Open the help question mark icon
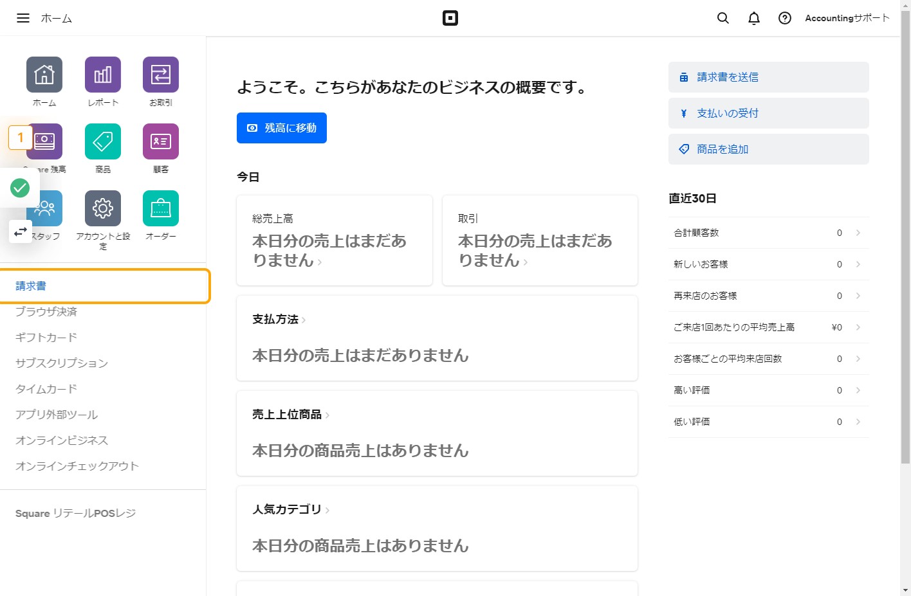 [x=785, y=18]
